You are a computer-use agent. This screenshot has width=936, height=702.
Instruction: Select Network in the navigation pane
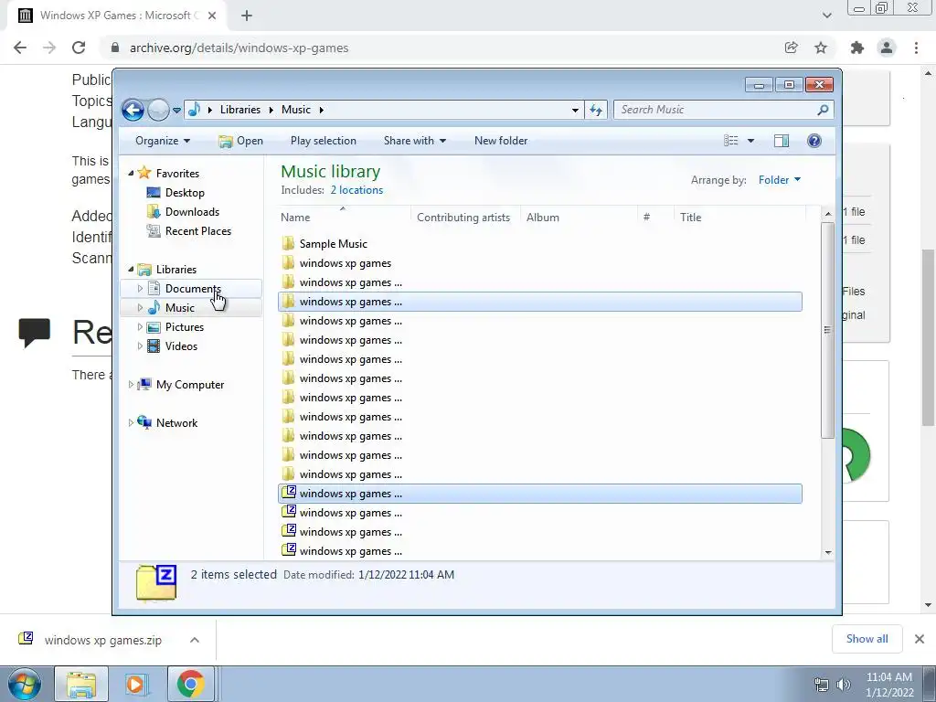click(x=176, y=423)
